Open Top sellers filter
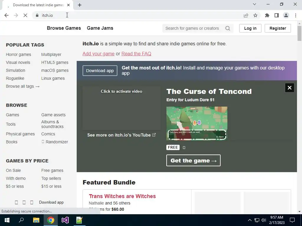This screenshot has height=226, width=302. (51, 178)
